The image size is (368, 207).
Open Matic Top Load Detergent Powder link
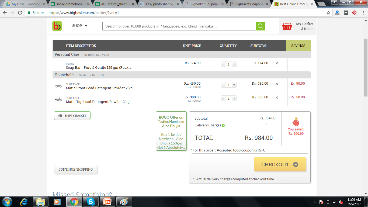coord(98,102)
